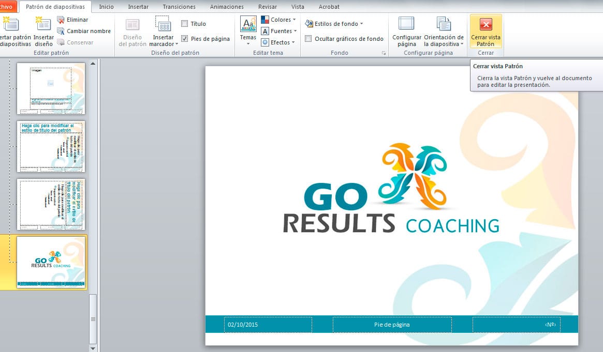Viewport: 603px width, 352px height.
Task: Click Orientación de la diapositiva icon
Action: click(x=444, y=24)
